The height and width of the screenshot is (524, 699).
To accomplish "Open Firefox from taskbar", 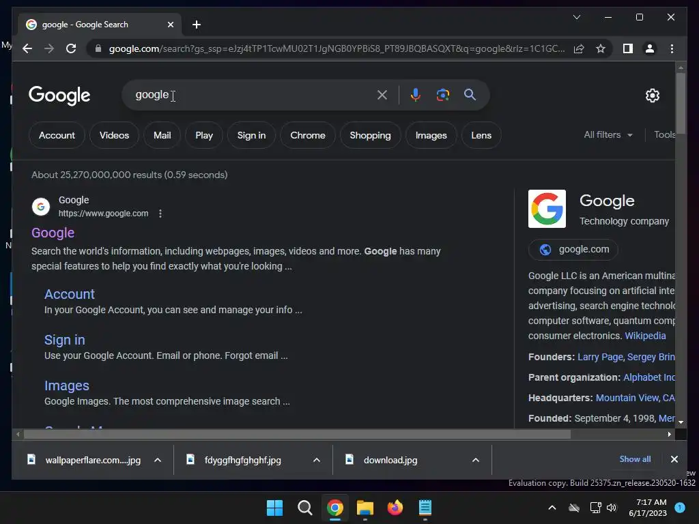I will pos(395,508).
